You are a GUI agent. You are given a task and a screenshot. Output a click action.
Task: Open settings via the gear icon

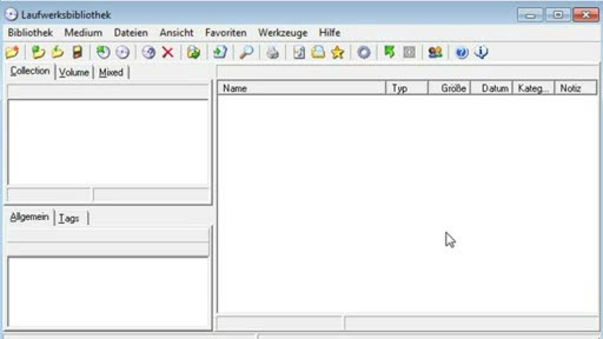364,53
